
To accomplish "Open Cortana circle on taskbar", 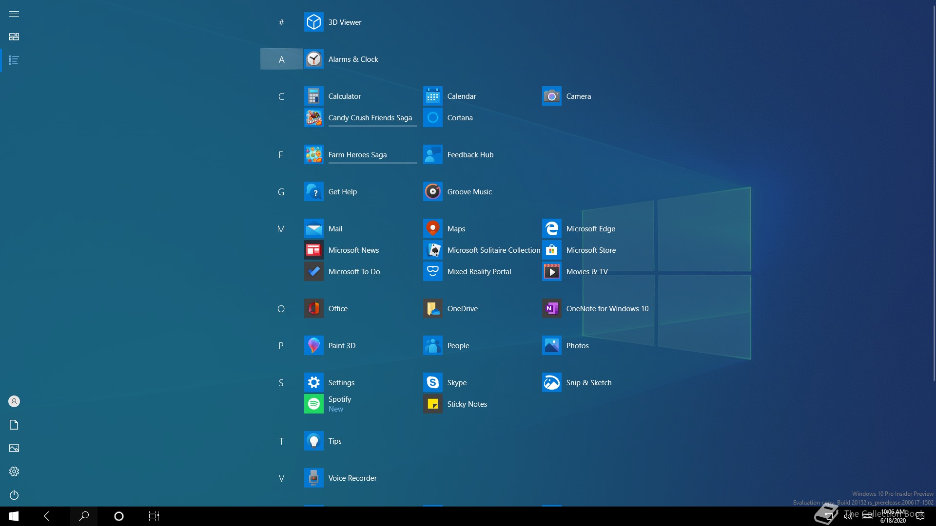I will click(x=119, y=516).
